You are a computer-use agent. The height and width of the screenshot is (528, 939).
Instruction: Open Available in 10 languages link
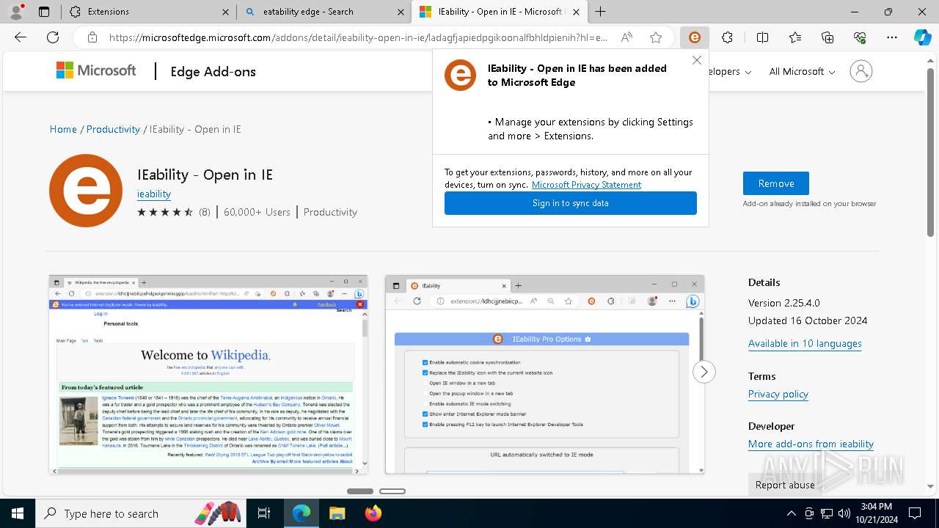pyautogui.click(x=805, y=343)
